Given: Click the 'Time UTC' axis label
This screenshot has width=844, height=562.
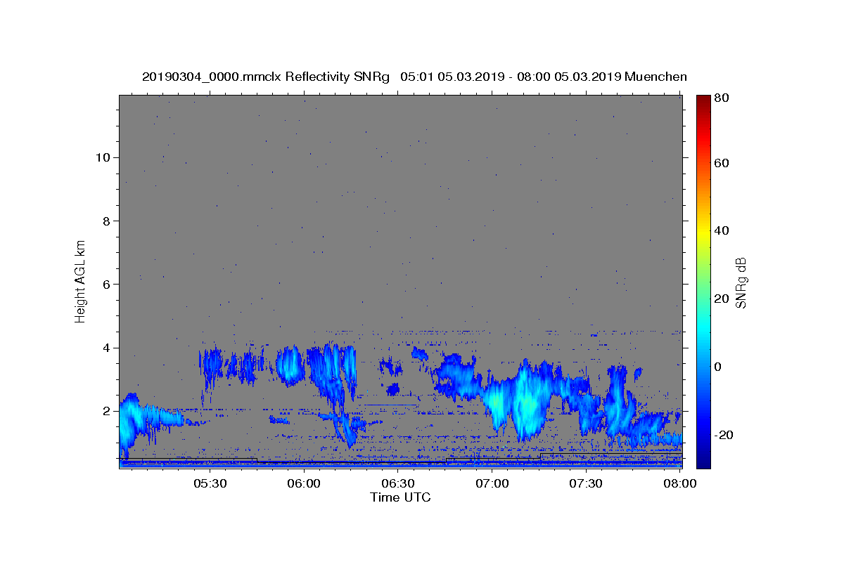Looking at the screenshot, I should point(400,497).
